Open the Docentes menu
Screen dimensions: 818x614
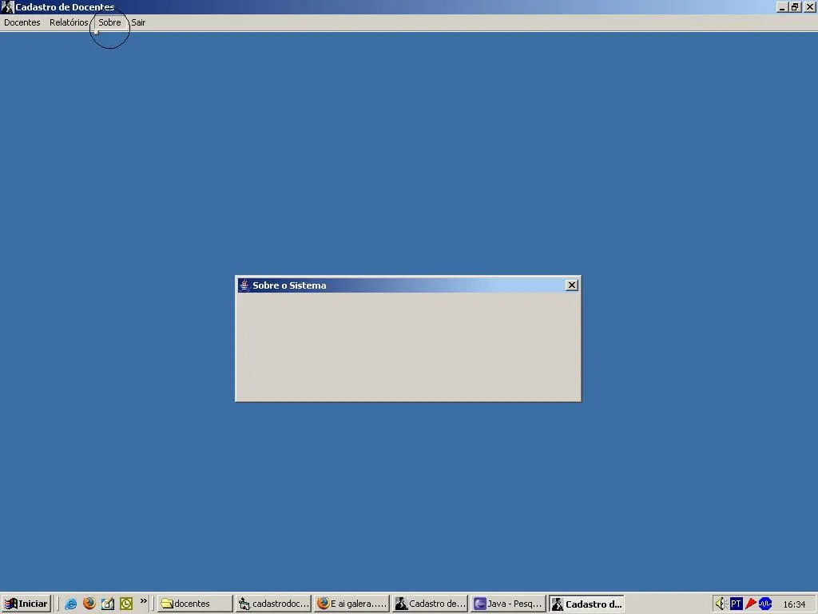tap(22, 22)
